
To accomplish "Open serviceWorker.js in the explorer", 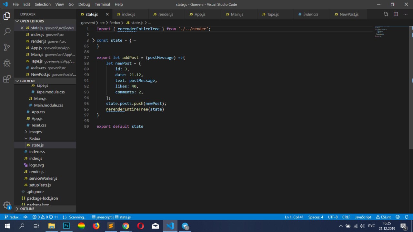I will (43, 178).
